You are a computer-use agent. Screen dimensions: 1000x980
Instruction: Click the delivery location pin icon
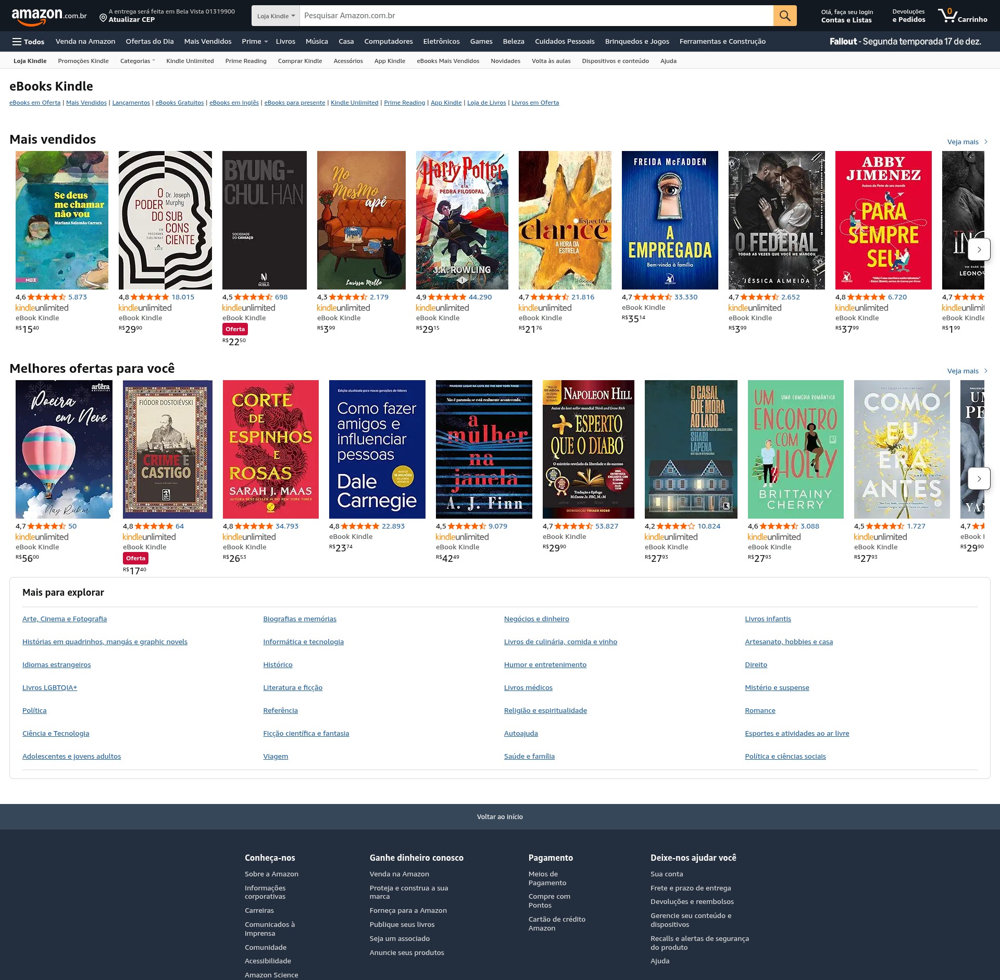pyautogui.click(x=103, y=19)
